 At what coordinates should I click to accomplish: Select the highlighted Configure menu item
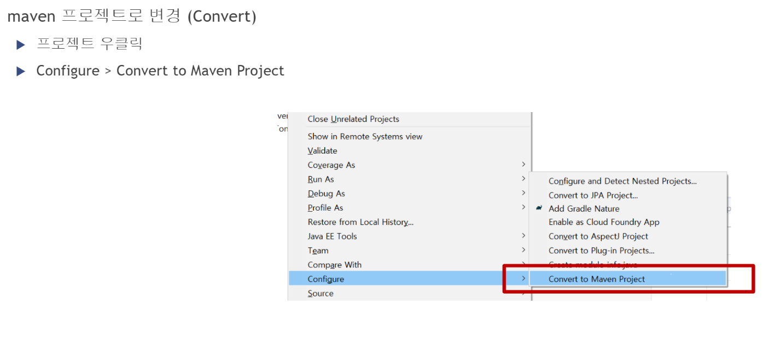[x=409, y=279]
